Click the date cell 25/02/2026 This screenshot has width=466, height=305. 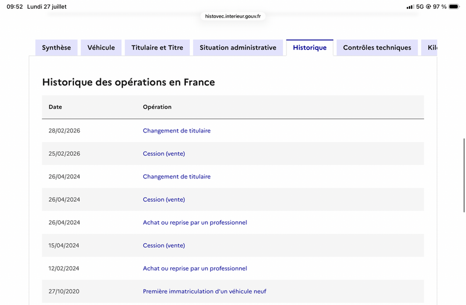click(x=65, y=153)
